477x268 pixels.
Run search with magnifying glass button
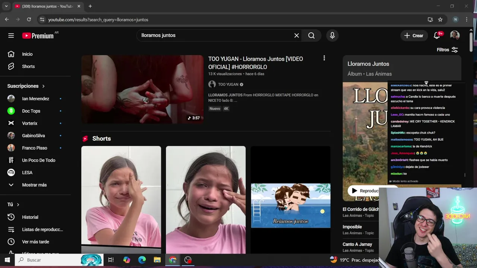pyautogui.click(x=312, y=35)
